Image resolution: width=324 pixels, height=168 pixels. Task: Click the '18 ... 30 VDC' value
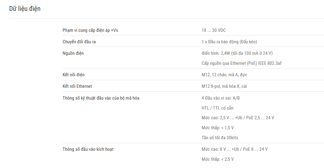(x=214, y=30)
